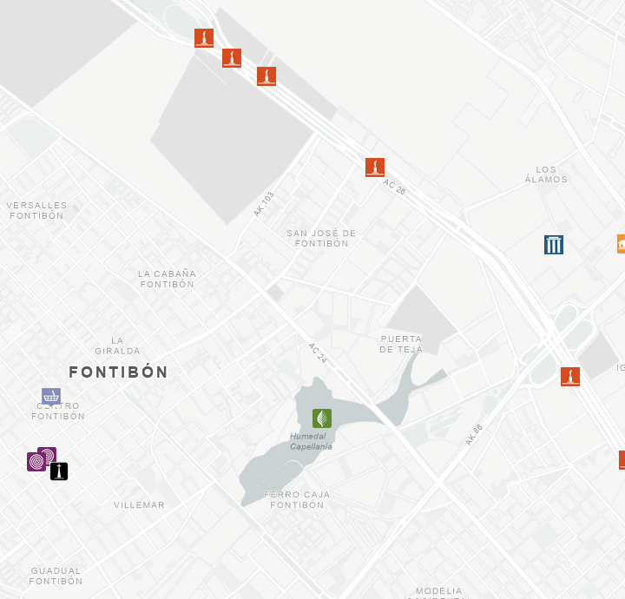The width and height of the screenshot is (625, 599).
Task: Select the Puerta de Teja label
Action: (401, 345)
